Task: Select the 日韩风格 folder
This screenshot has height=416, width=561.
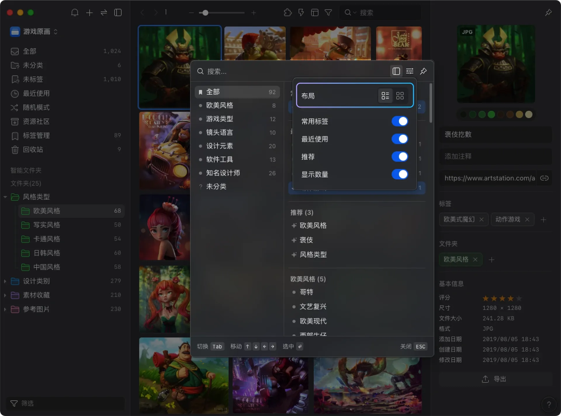Action: 71,253
